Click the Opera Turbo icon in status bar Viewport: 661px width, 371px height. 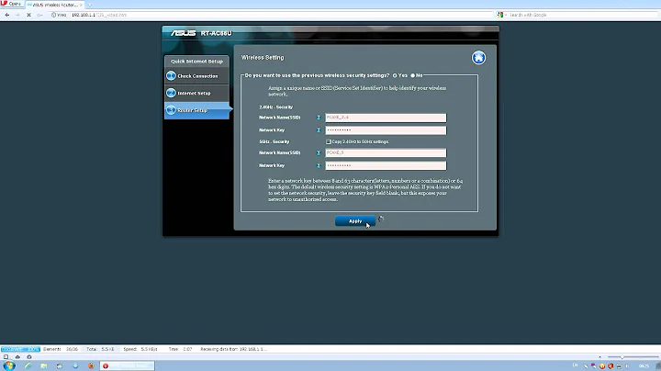29,356
